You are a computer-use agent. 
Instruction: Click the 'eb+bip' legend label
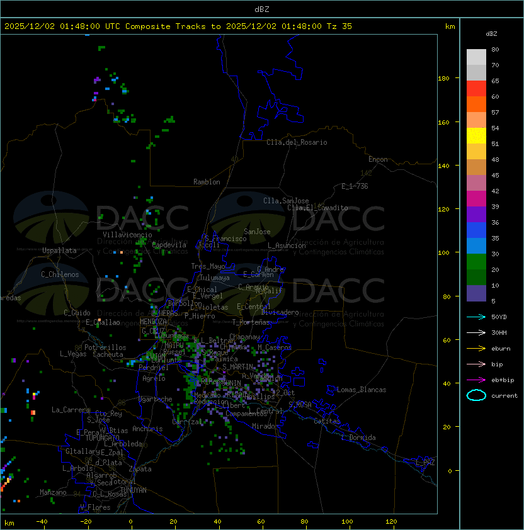(503, 380)
